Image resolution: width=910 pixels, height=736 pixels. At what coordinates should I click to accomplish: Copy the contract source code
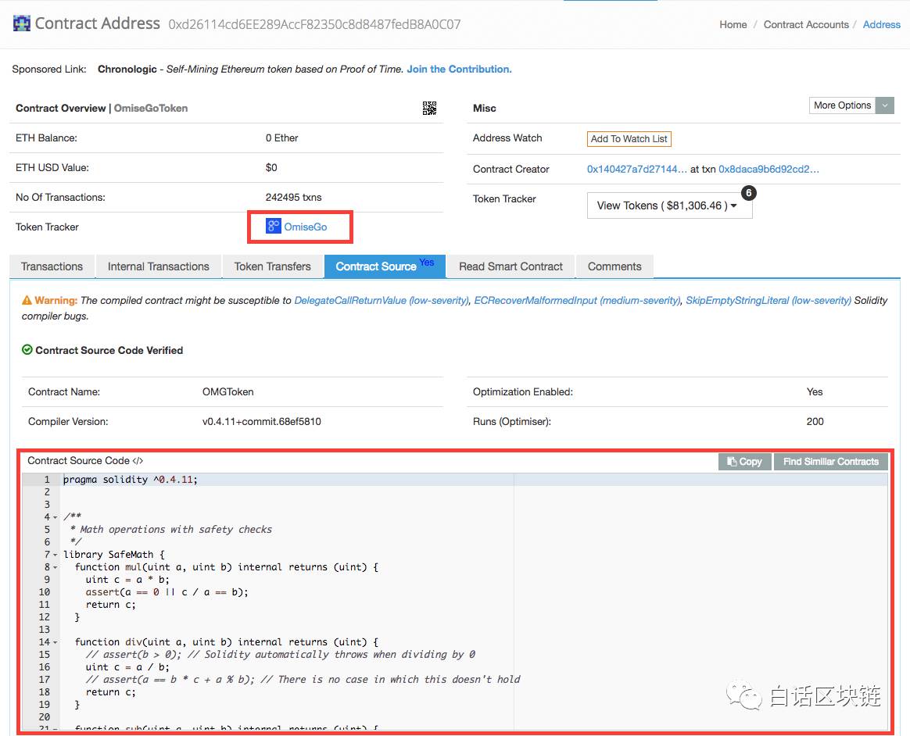click(x=744, y=462)
